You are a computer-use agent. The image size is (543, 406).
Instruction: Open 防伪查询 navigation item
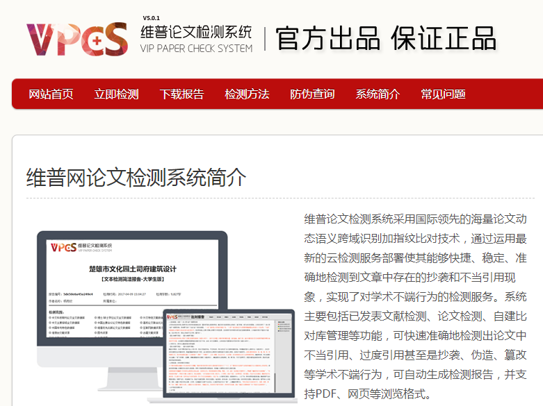312,94
